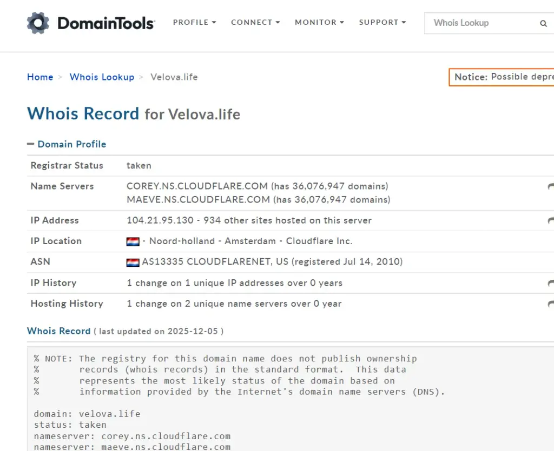Click the arrow icon in IP History row

click(551, 283)
